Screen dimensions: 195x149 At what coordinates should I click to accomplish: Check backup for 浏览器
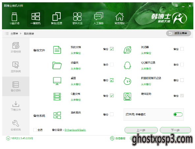182,49
